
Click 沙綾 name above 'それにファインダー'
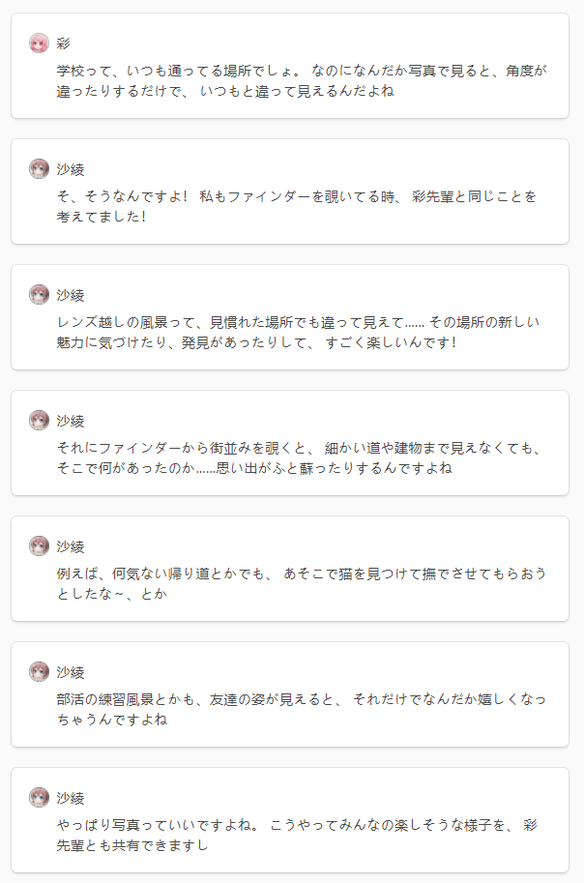pyautogui.click(x=71, y=421)
